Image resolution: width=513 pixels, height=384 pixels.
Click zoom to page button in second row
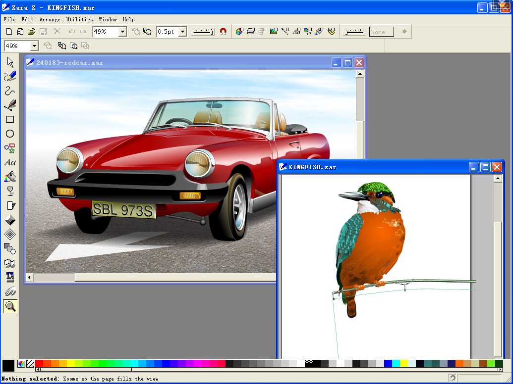tap(74, 46)
